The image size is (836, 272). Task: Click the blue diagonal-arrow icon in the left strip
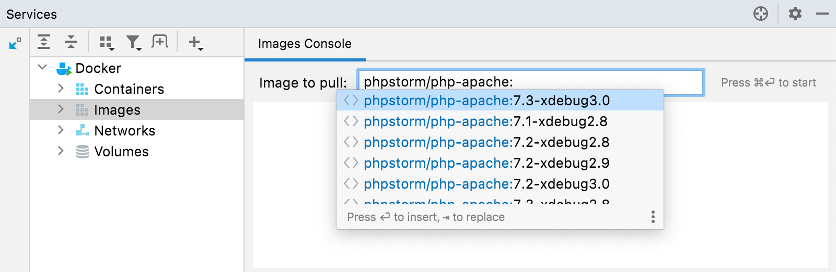pos(15,43)
